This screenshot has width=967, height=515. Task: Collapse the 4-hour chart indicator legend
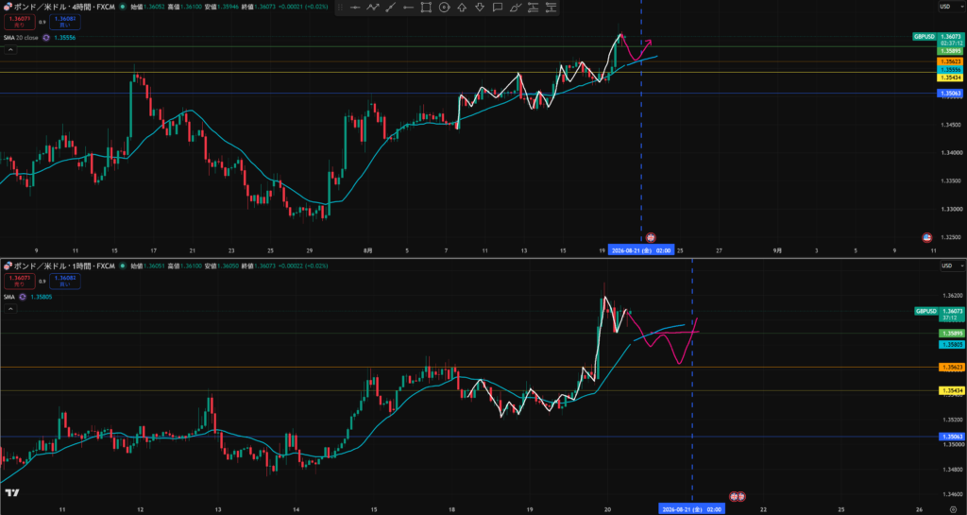click(x=11, y=50)
